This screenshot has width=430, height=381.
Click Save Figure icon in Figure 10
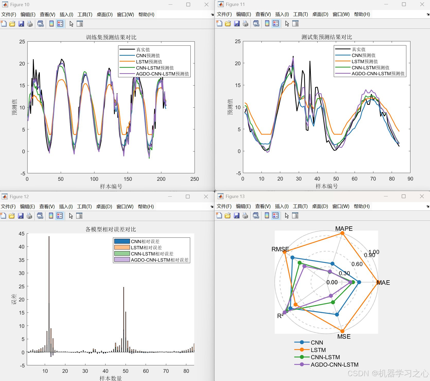[x=21, y=24]
